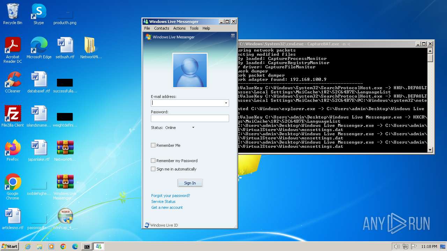Minimize the cmd.exe window
Image resolution: width=447 pixels, height=251 pixels.
(418, 44)
